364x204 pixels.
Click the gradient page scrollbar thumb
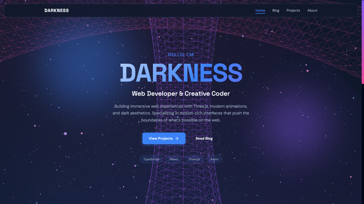click(363, 42)
